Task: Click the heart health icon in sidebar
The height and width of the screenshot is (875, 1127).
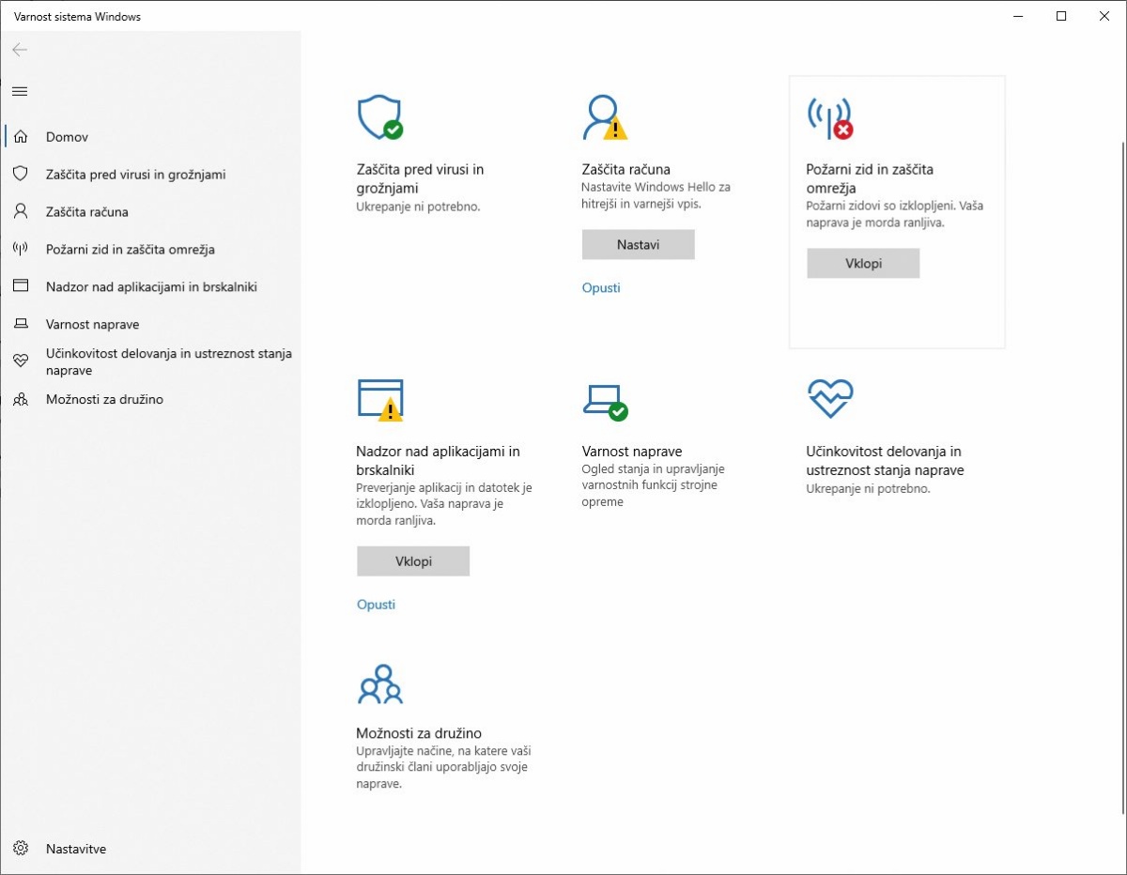Action: (21, 361)
